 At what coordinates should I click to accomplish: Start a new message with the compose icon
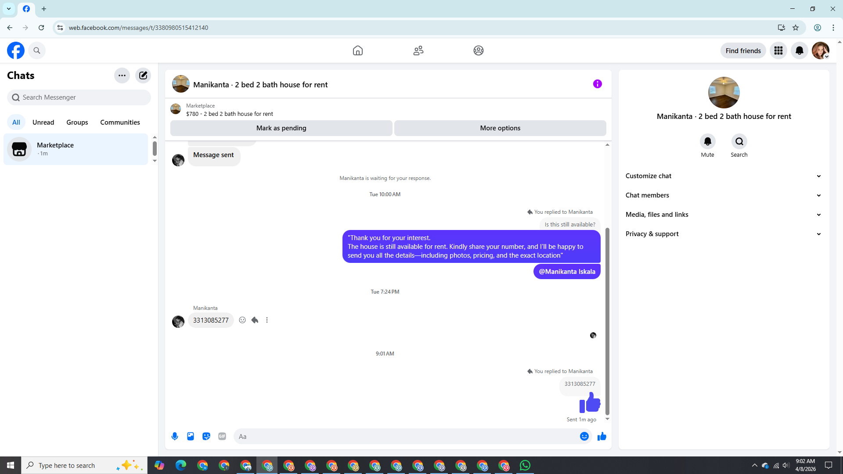click(x=143, y=75)
